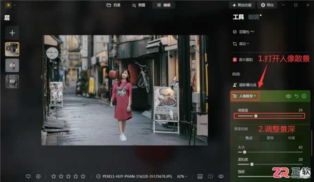Image resolution: width=314 pixels, height=182 pixels.
Task: Click the 画像 portrait section heading
Action: (236, 74)
